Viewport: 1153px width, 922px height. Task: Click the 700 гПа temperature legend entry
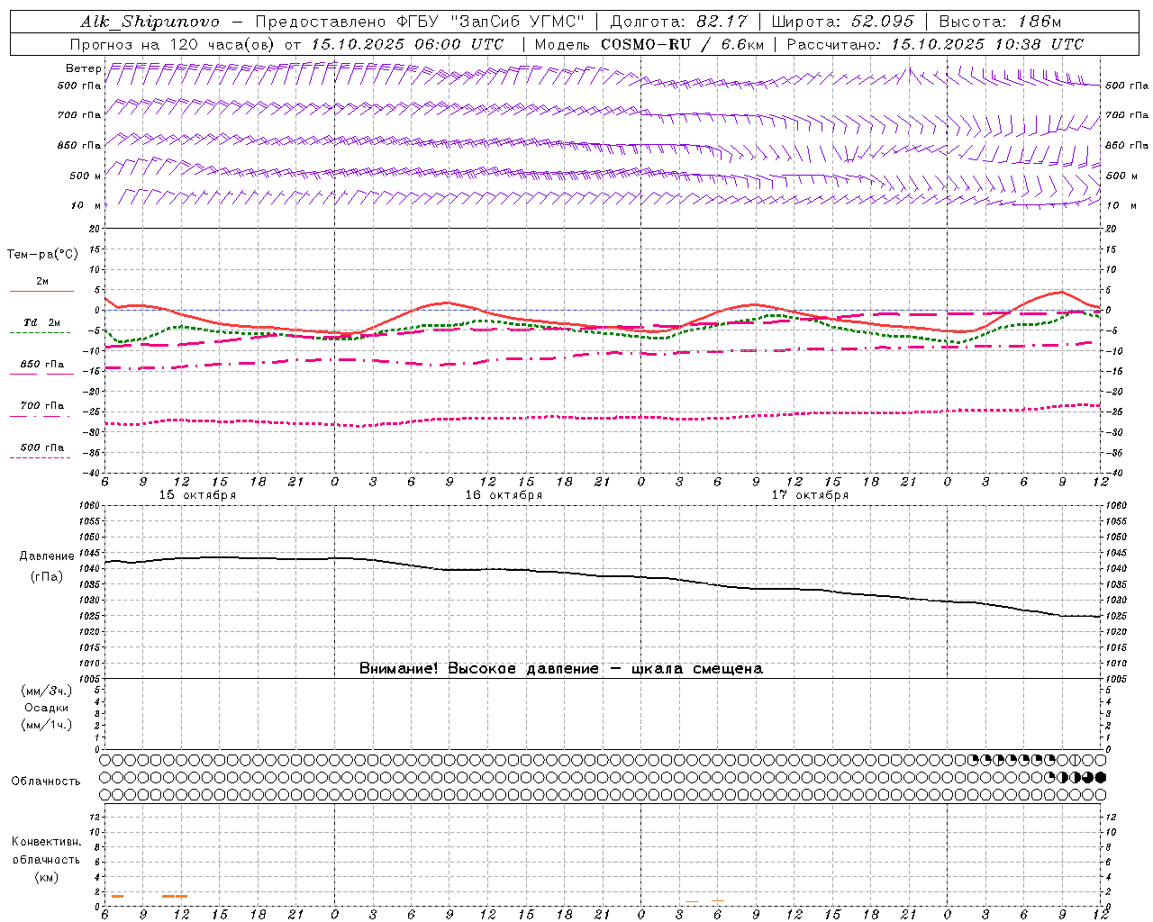click(x=41, y=406)
